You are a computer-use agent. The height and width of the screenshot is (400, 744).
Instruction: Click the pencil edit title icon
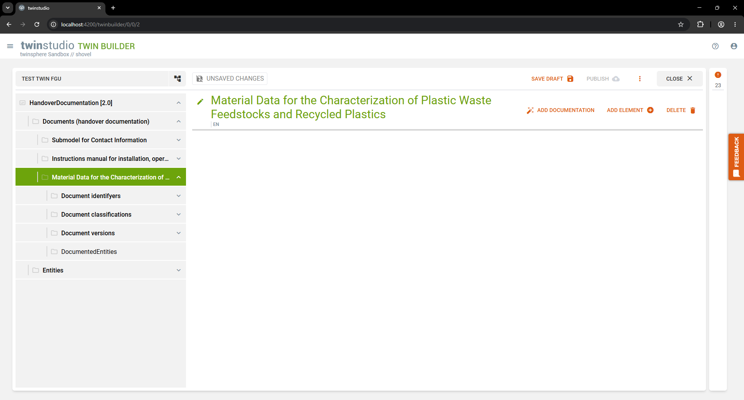click(x=200, y=102)
